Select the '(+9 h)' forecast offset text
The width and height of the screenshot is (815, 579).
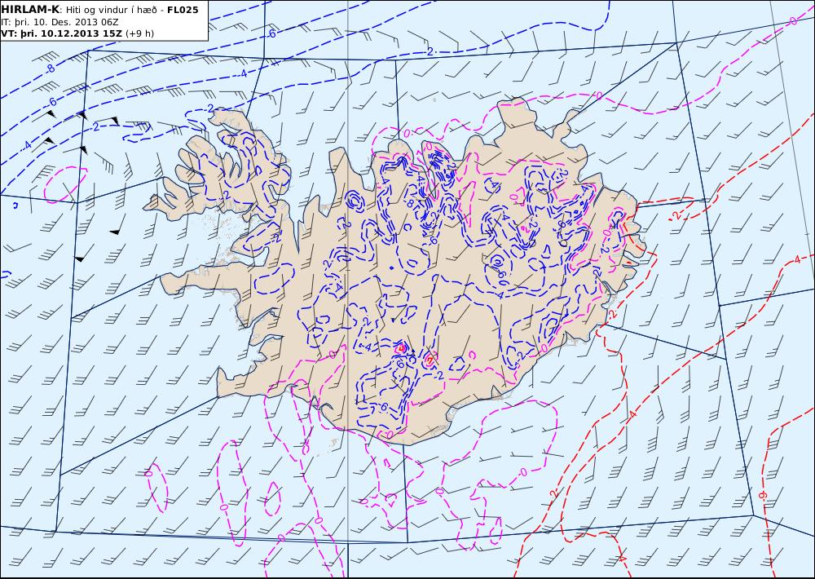pyautogui.click(x=140, y=33)
